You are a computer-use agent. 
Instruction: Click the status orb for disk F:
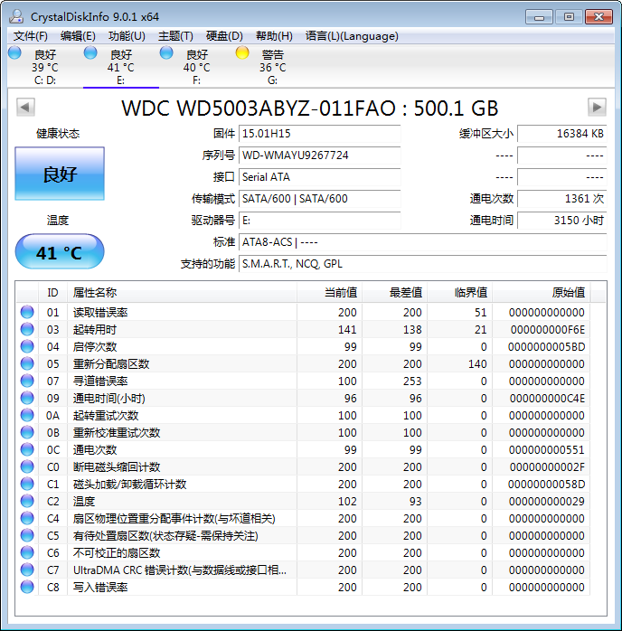[166, 53]
